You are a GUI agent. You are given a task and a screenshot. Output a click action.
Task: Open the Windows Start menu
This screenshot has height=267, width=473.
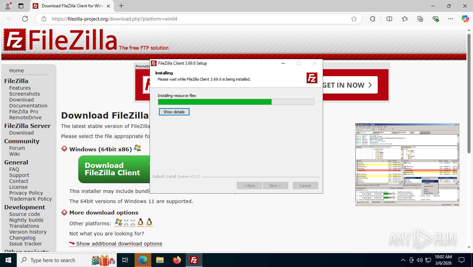coord(8,260)
